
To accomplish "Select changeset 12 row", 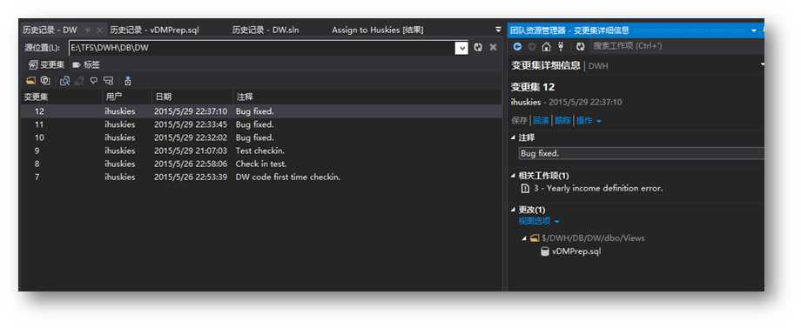I will tap(261, 111).
